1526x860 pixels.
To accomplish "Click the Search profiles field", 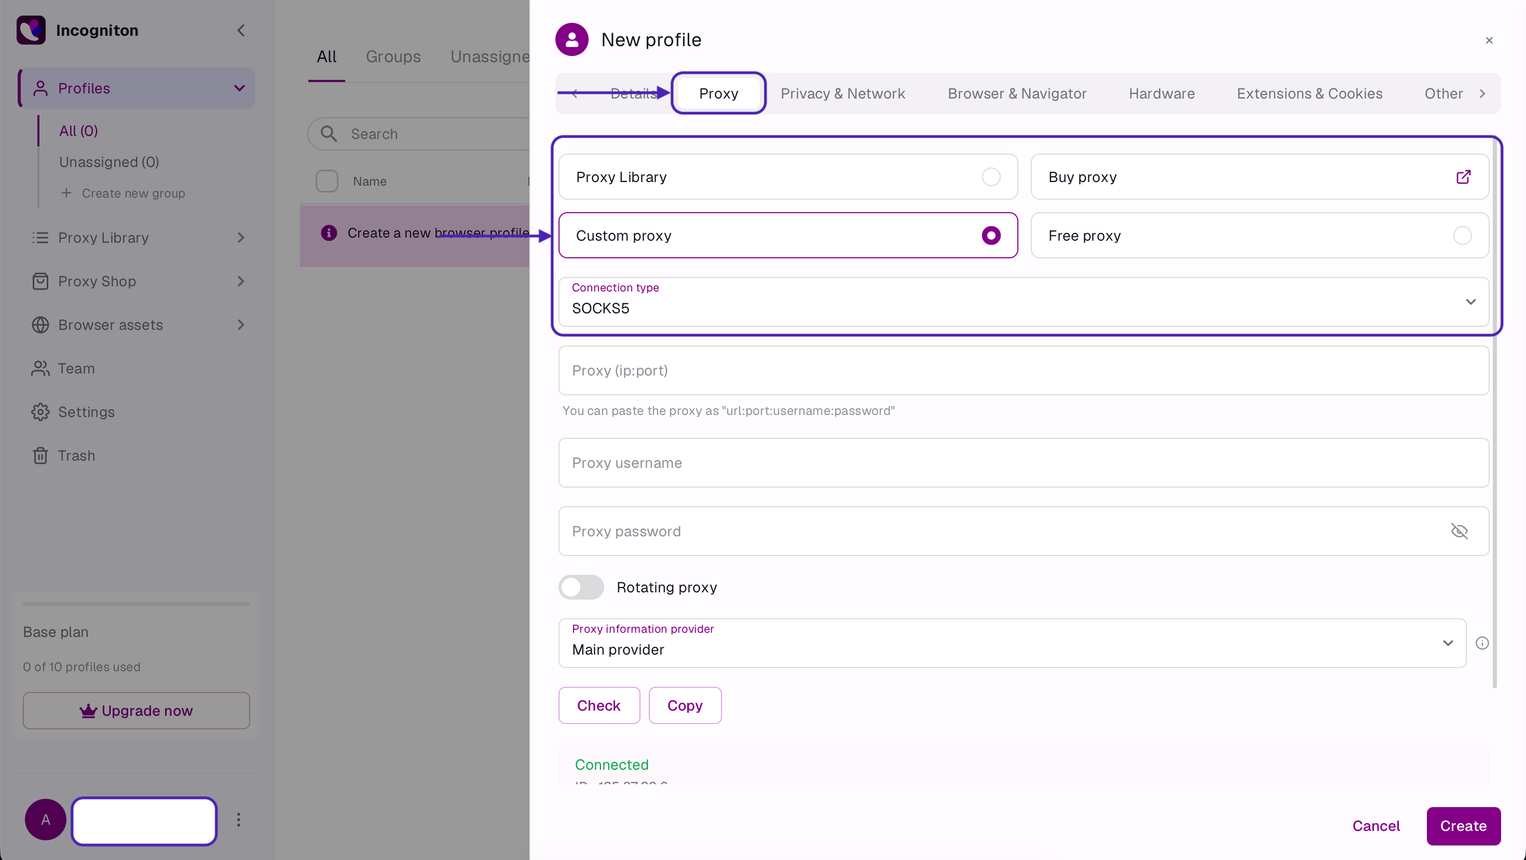I will [x=419, y=134].
